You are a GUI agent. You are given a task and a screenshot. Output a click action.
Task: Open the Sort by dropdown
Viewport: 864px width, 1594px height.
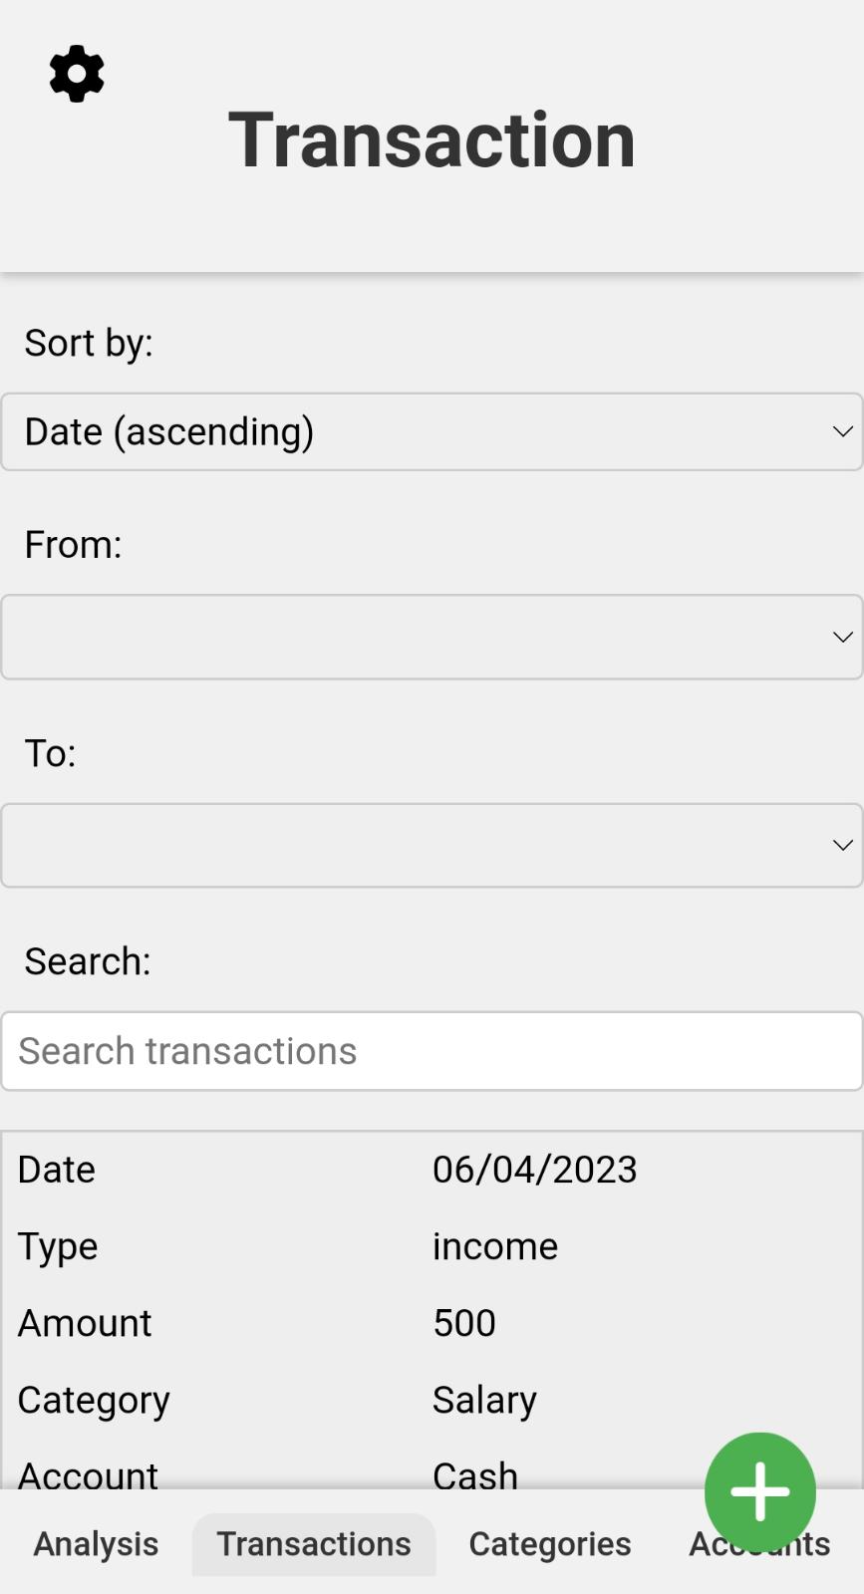[x=432, y=431]
